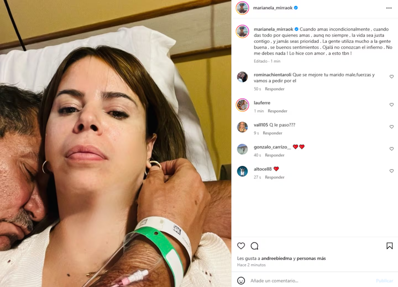Like vall105's comment heart
The image size is (398, 287).
391,127
